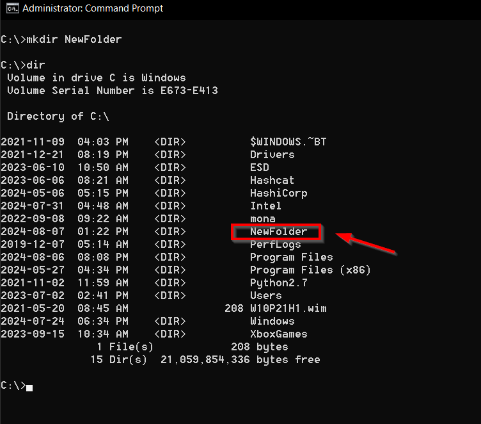The height and width of the screenshot is (424, 481).
Task: Click the 2021-11-09 date for $WINDOWS.~BT
Action: (x=33, y=142)
